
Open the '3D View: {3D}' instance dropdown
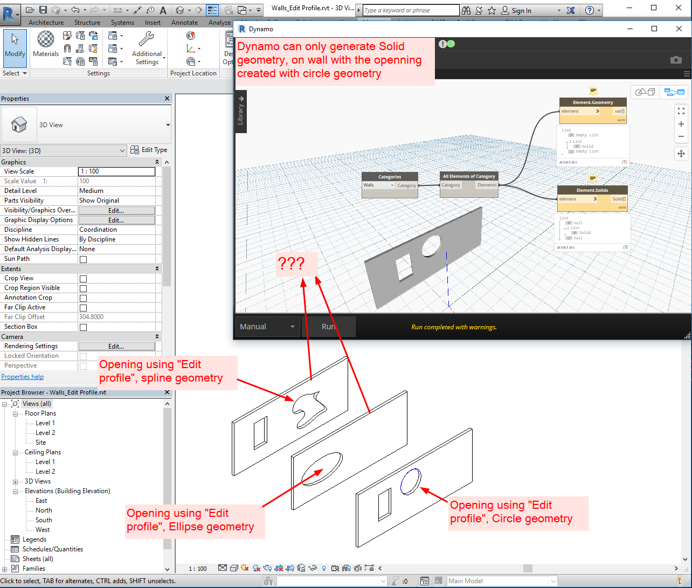(64, 150)
